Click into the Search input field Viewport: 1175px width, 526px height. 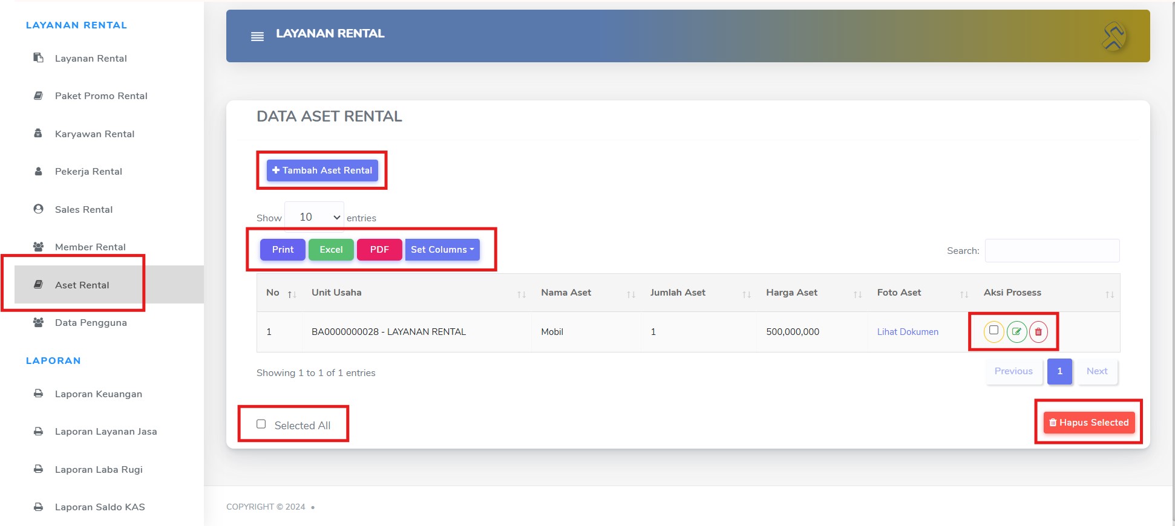coord(1052,250)
